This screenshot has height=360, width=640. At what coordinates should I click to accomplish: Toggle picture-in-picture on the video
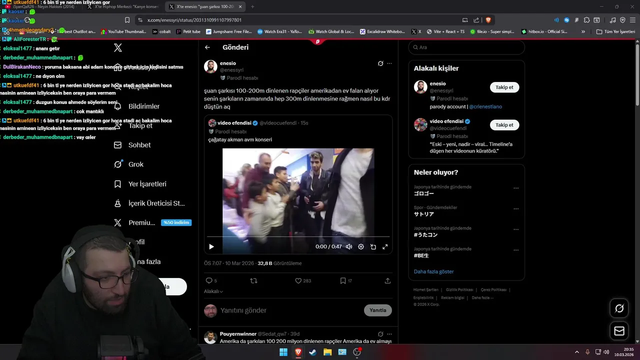point(373,246)
